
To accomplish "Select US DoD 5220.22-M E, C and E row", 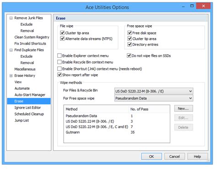I will coord(117,127).
